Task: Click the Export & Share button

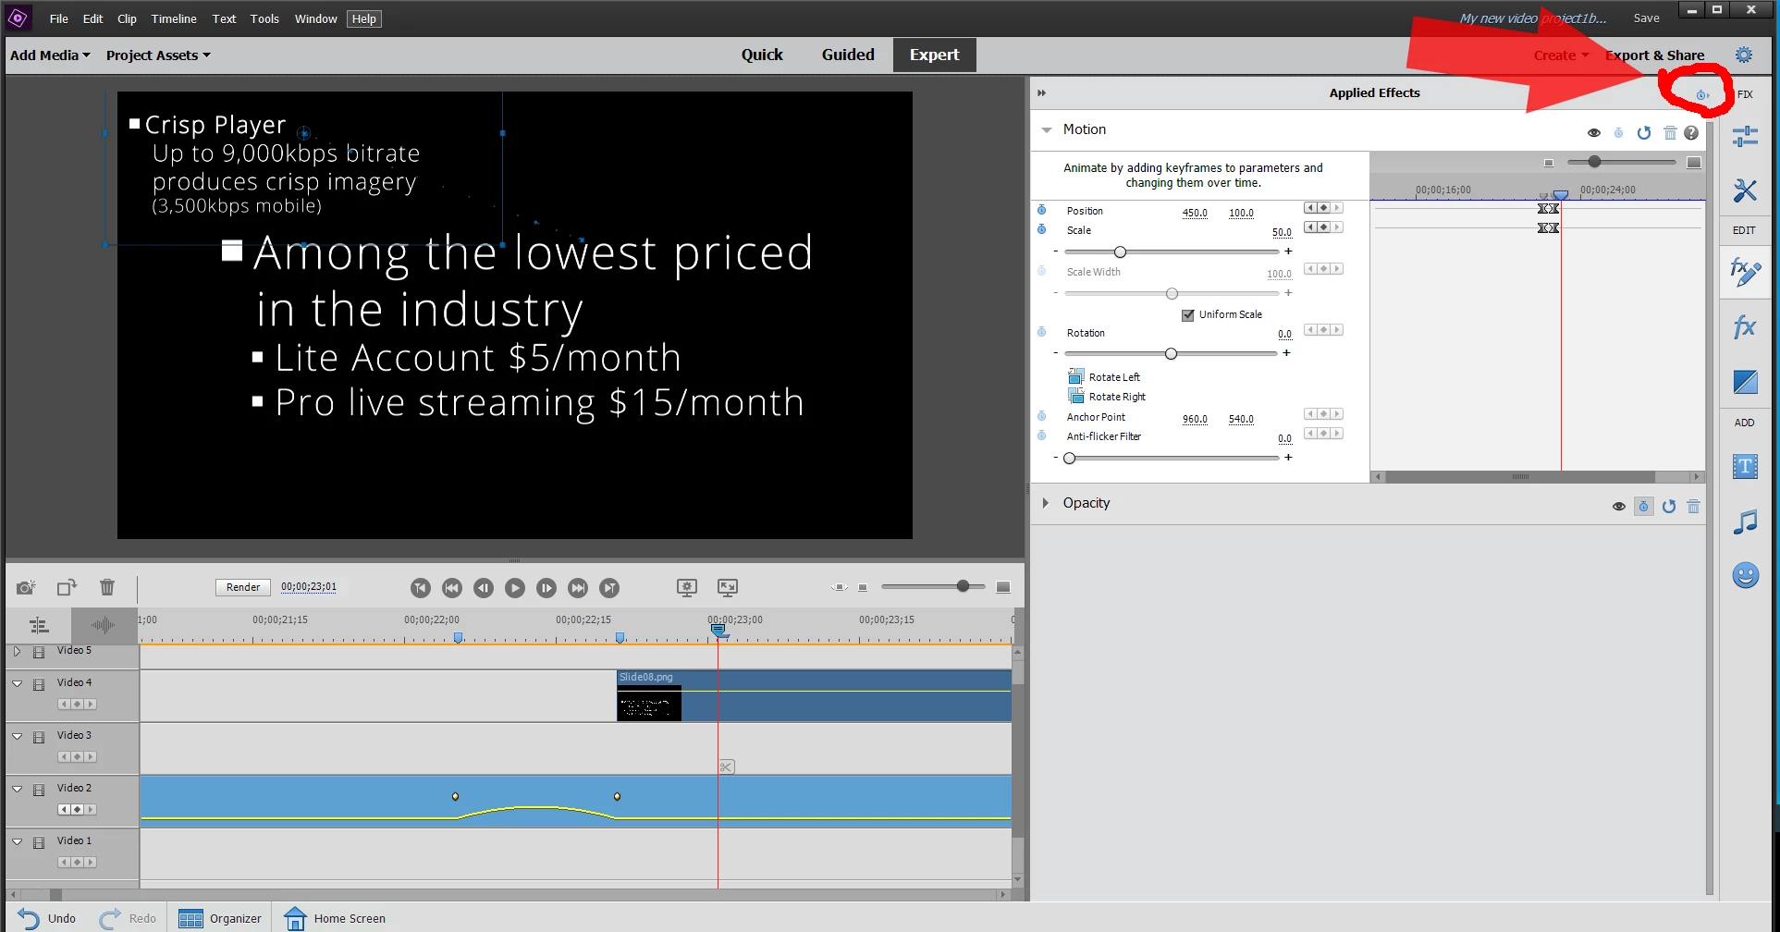Action: pyautogui.click(x=1654, y=55)
